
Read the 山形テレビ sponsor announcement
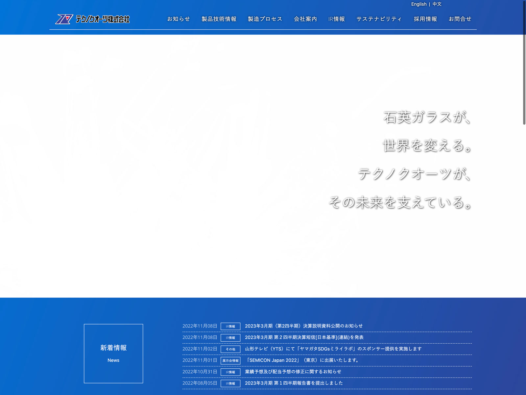[x=333, y=349]
